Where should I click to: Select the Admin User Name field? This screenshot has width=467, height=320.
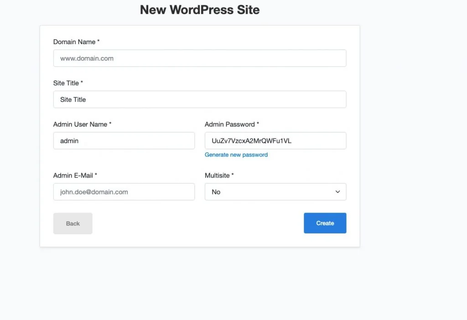point(124,141)
